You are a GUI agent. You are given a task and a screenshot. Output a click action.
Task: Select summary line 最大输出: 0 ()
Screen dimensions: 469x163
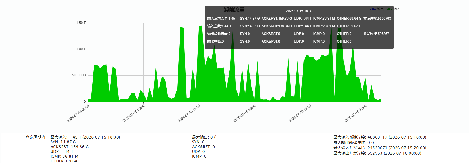(x=204, y=137)
